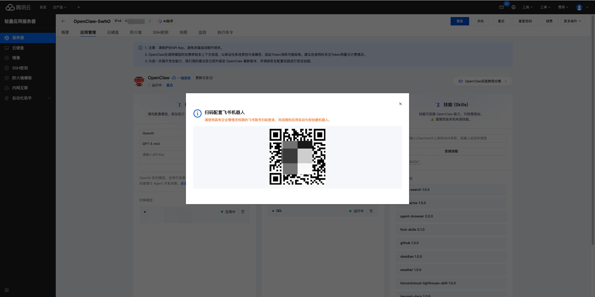Select 镜像 in the sidebar
The height and width of the screenshot is (297, 595).
16,58
